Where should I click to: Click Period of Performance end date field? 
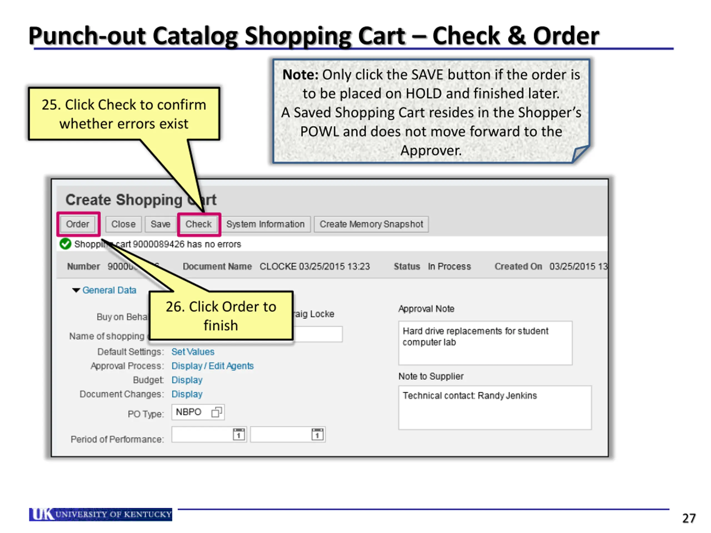tap(280, 434)
